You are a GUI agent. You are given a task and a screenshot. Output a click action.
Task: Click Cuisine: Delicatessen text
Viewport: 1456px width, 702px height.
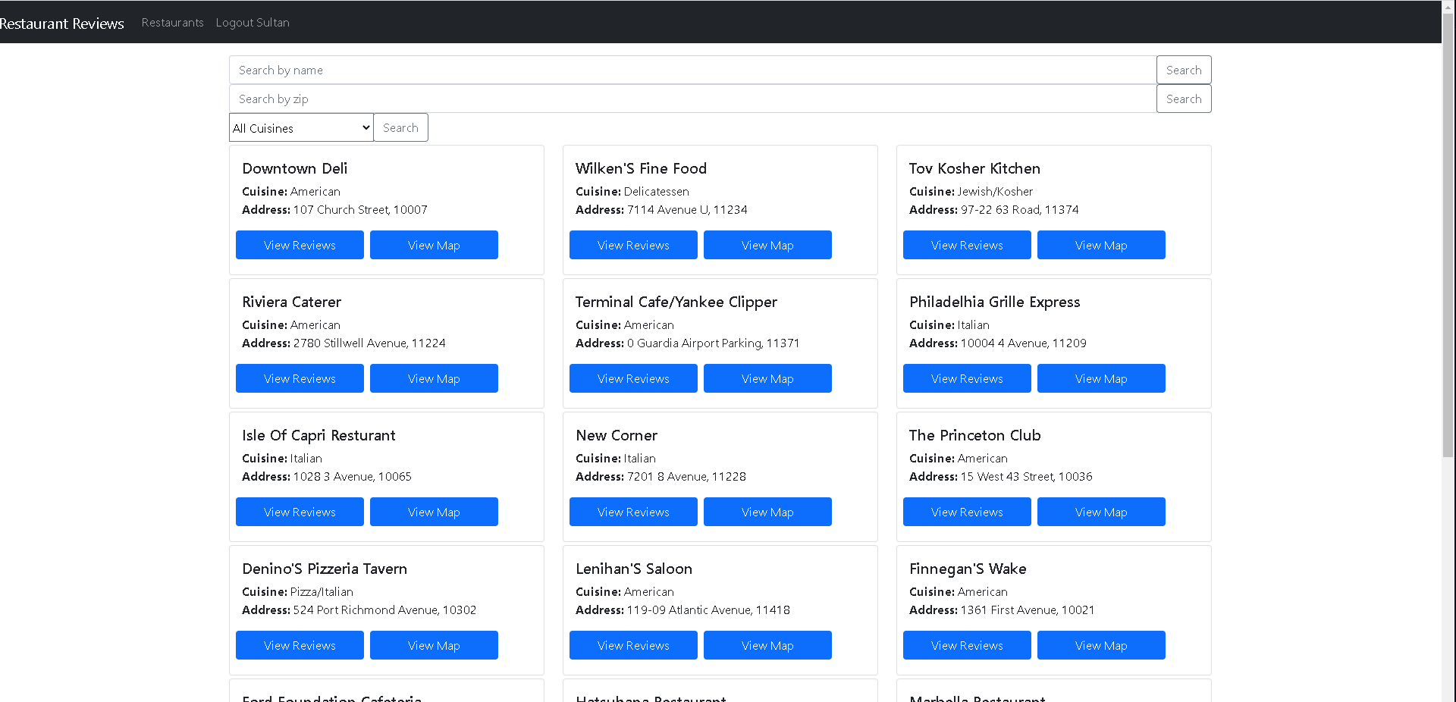point(632,191)
